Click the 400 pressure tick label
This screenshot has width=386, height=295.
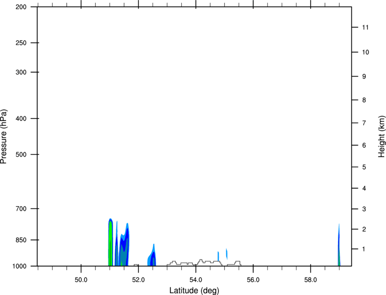point(21,118)
